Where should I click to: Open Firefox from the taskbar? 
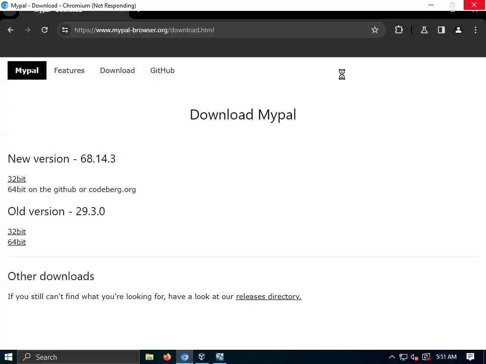coord(167,357)
